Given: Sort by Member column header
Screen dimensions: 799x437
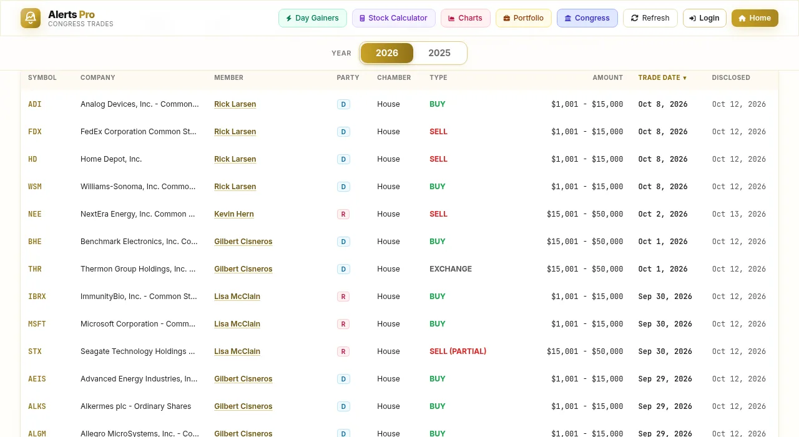Looking at the screenshot, I should (x=228, y=77).
